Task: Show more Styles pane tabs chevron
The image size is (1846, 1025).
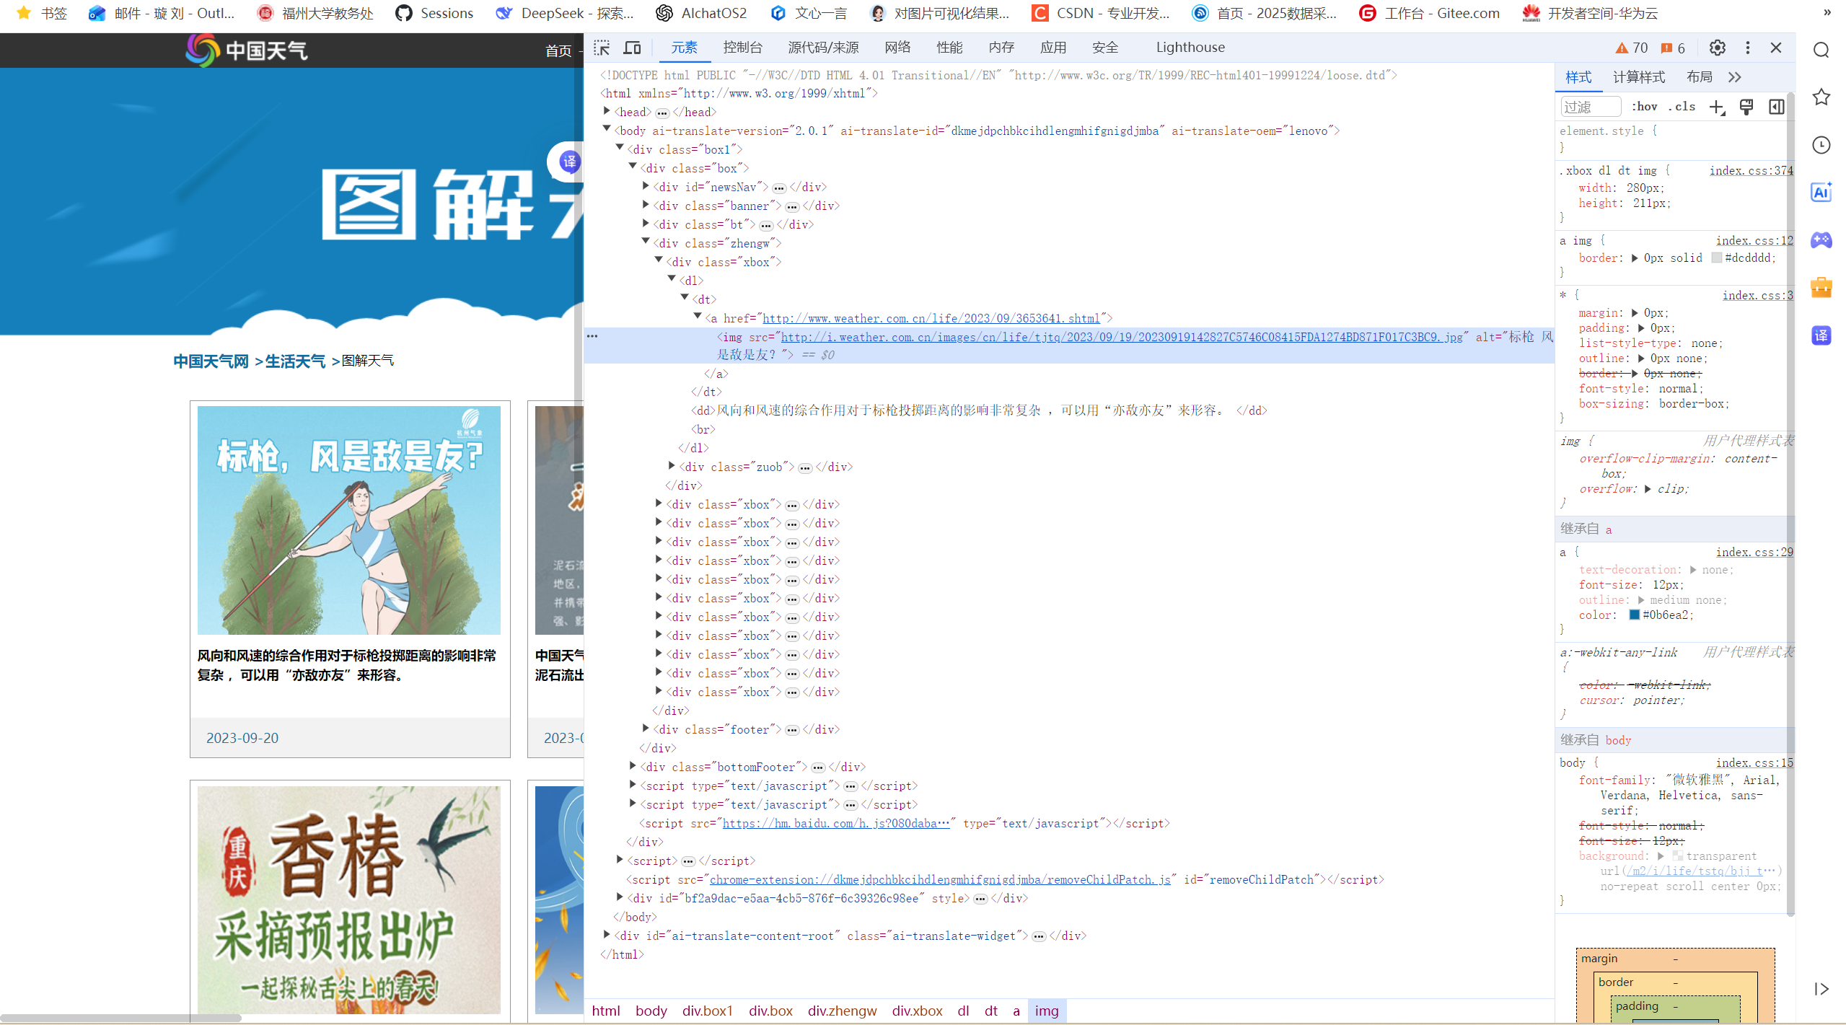Action: (1735, 77)
